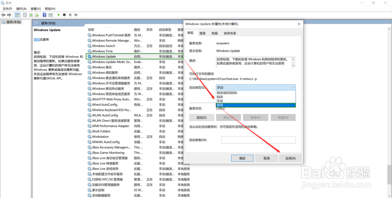Click the gear icon beside Windows Update row
Image resolution: width=392 pixels, height=198 pixels.
[89, 57]
